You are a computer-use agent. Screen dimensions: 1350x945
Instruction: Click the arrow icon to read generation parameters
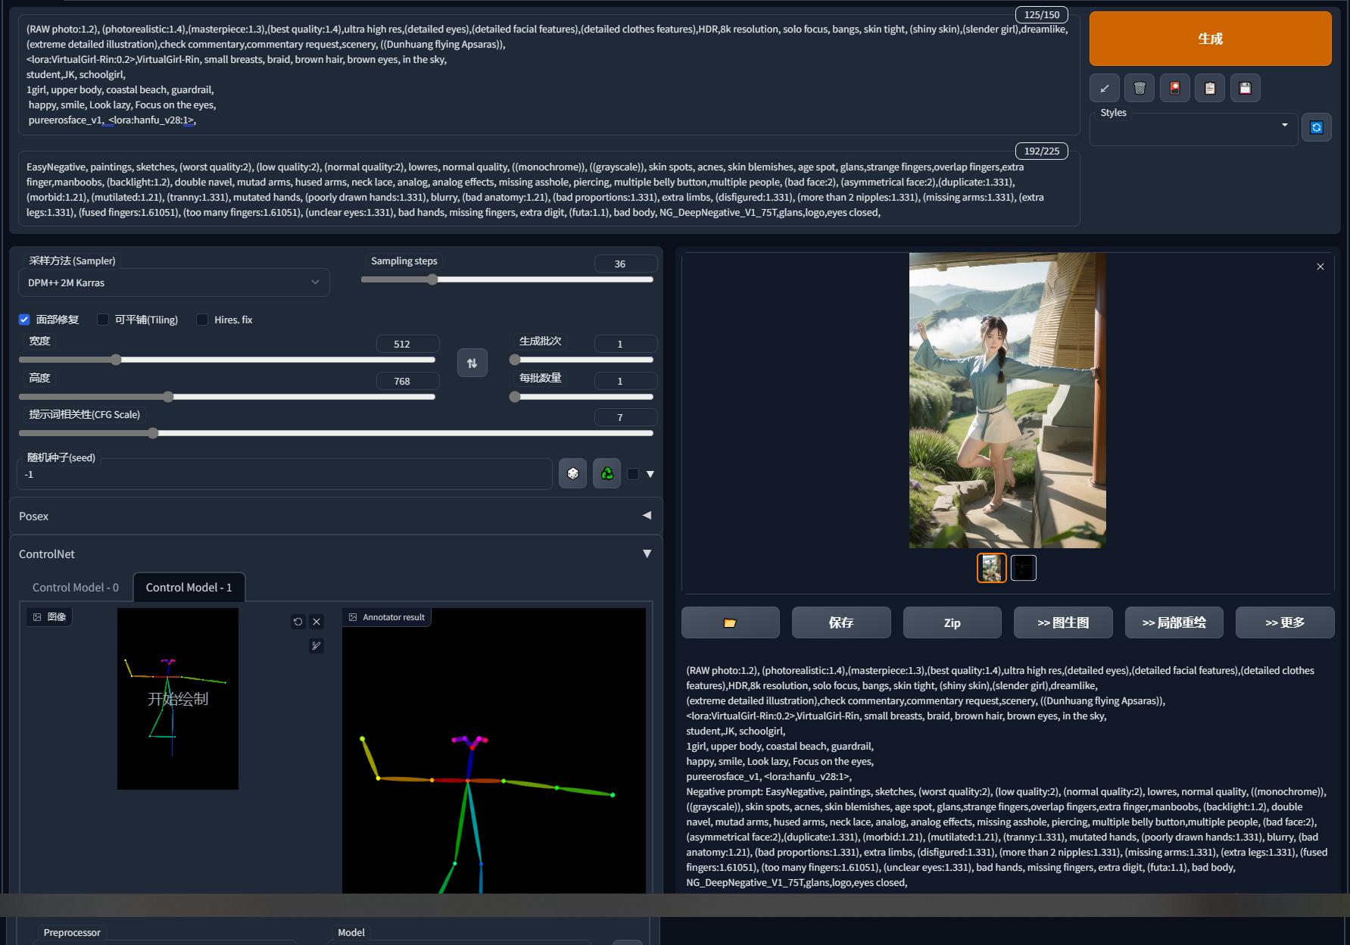1104,89
